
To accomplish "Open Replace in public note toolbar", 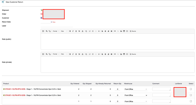I will (50, 31).
